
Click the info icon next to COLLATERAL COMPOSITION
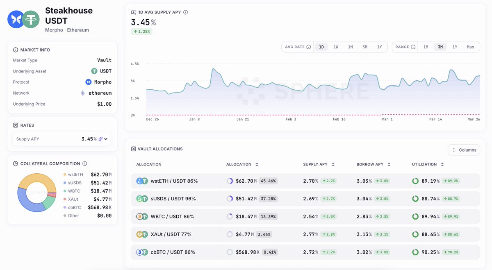pos(84,163)
